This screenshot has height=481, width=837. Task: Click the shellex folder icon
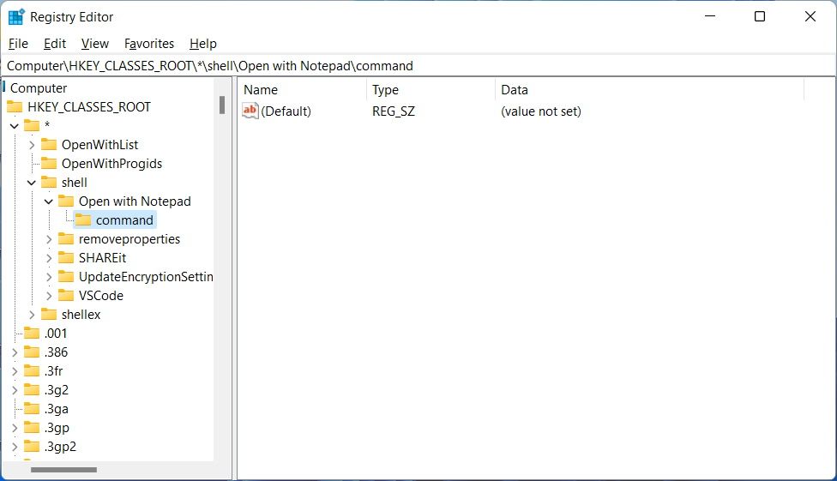pos(49,315)
